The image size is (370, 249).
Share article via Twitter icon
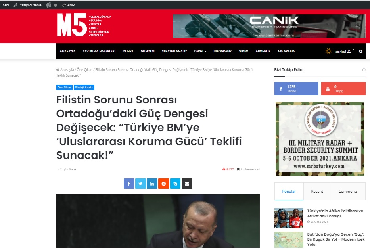click(x=140, y=184)
